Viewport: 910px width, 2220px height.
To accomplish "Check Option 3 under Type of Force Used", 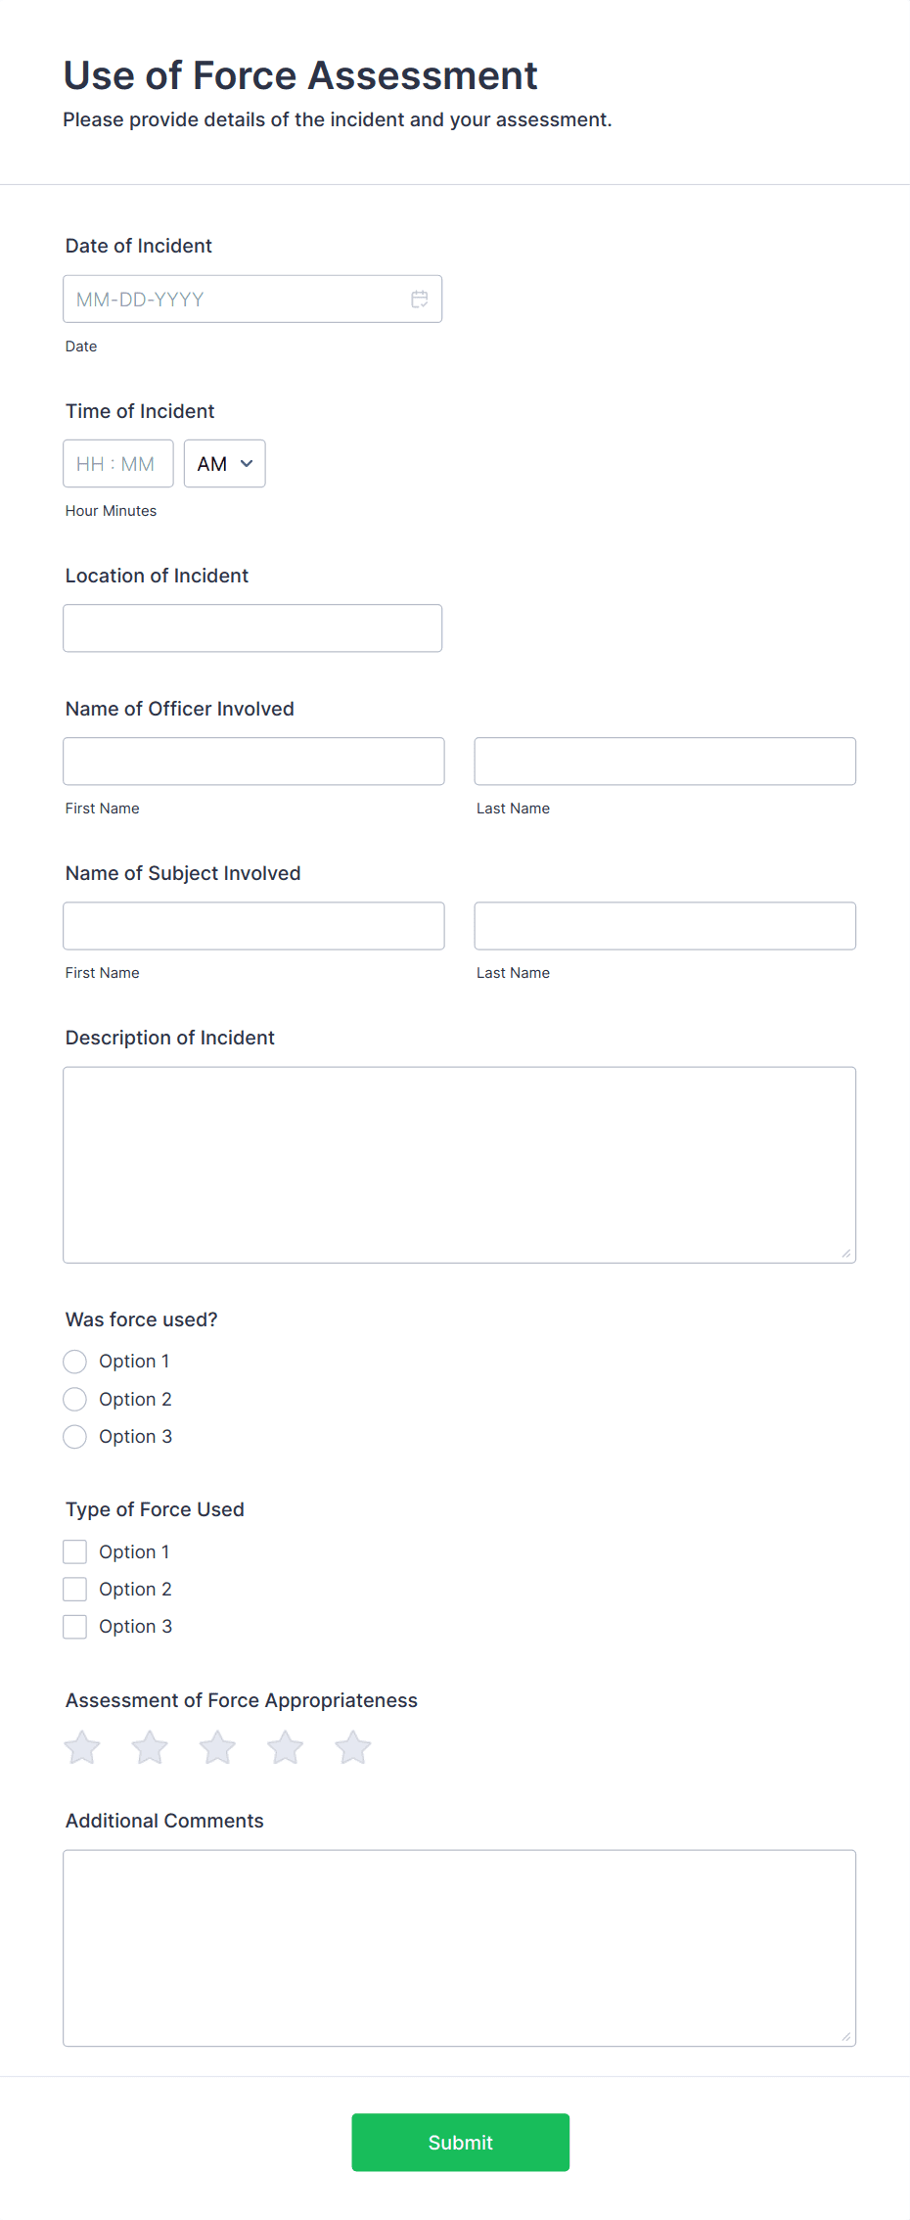I will (x=74, y=1626).
